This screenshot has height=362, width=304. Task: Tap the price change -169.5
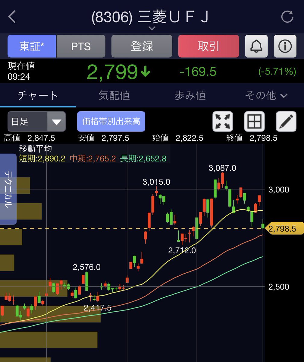(198, 72)
